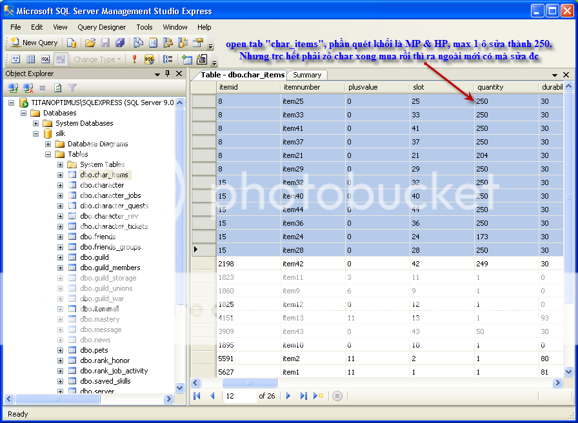Open the Tools menu
Screen dimensions: 578x423
tap(144, 27)
